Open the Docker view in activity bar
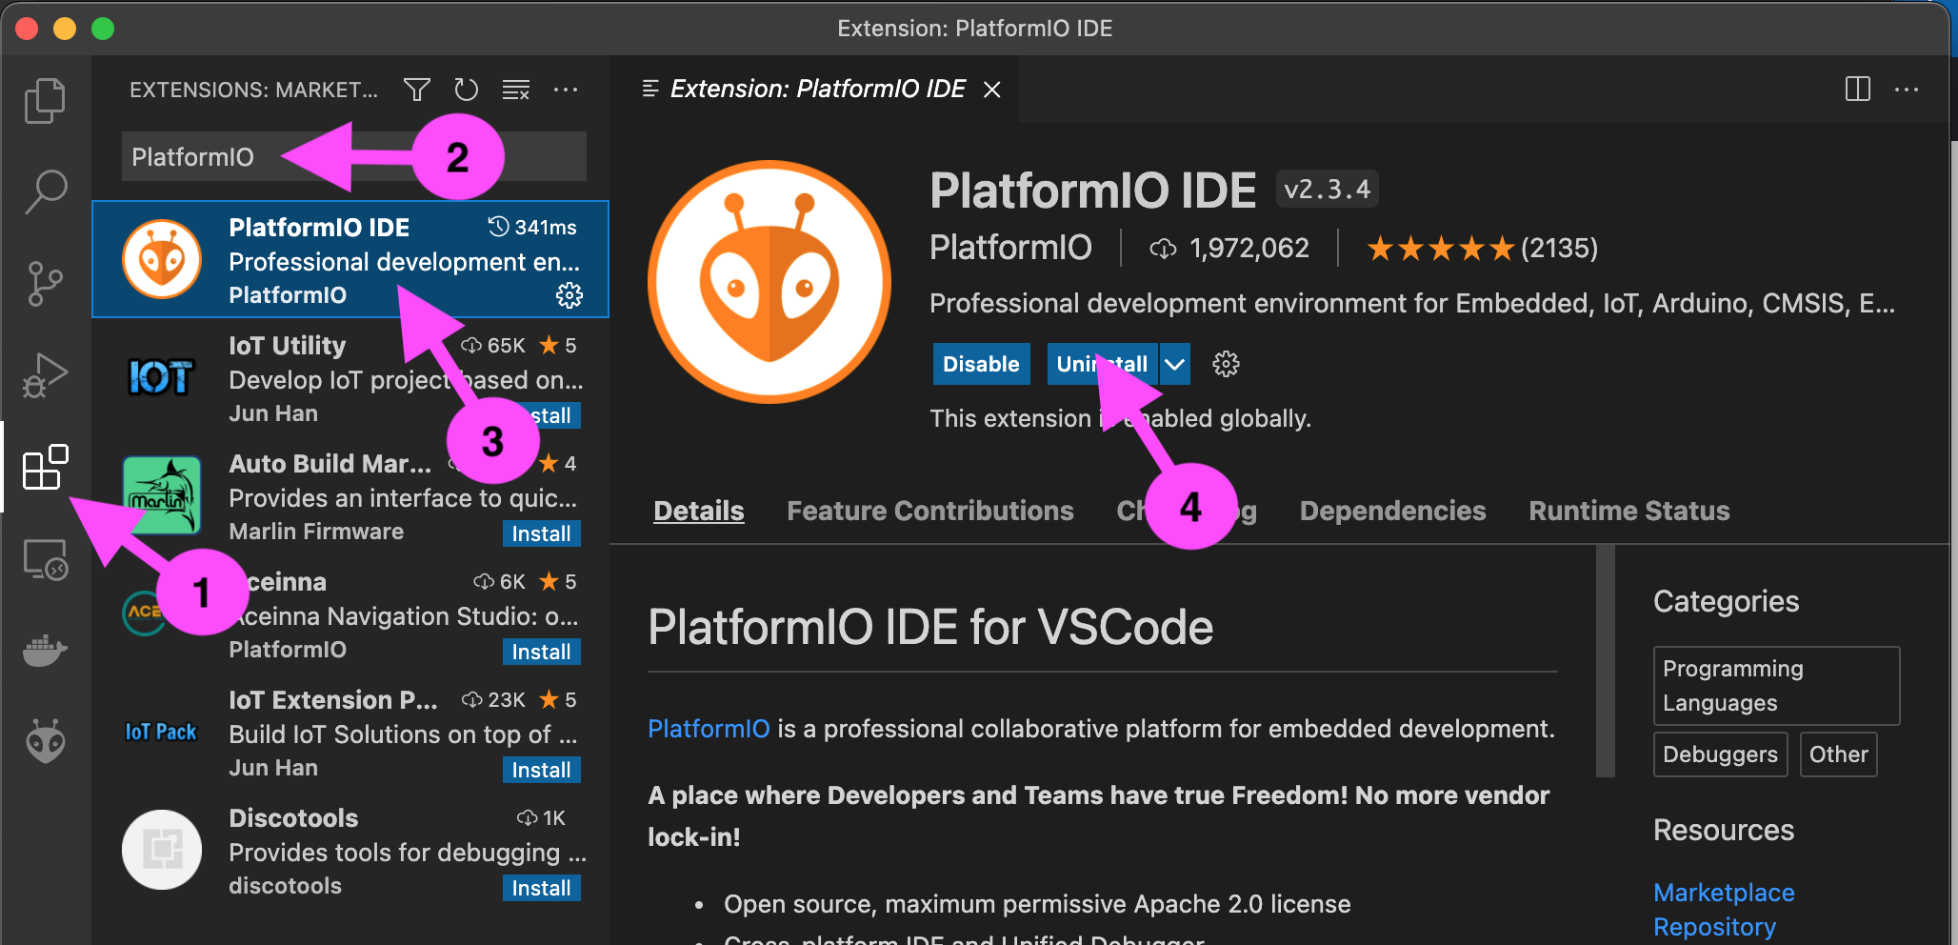This screenshot has height=945, width=1958. click(x=45, y=651)
